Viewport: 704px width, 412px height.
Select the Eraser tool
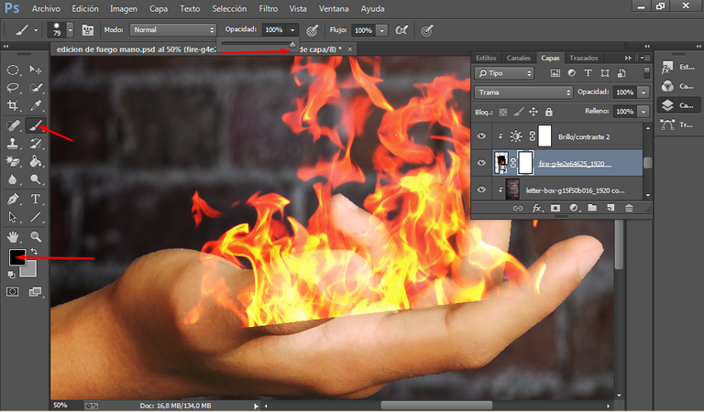click(13, 161)
